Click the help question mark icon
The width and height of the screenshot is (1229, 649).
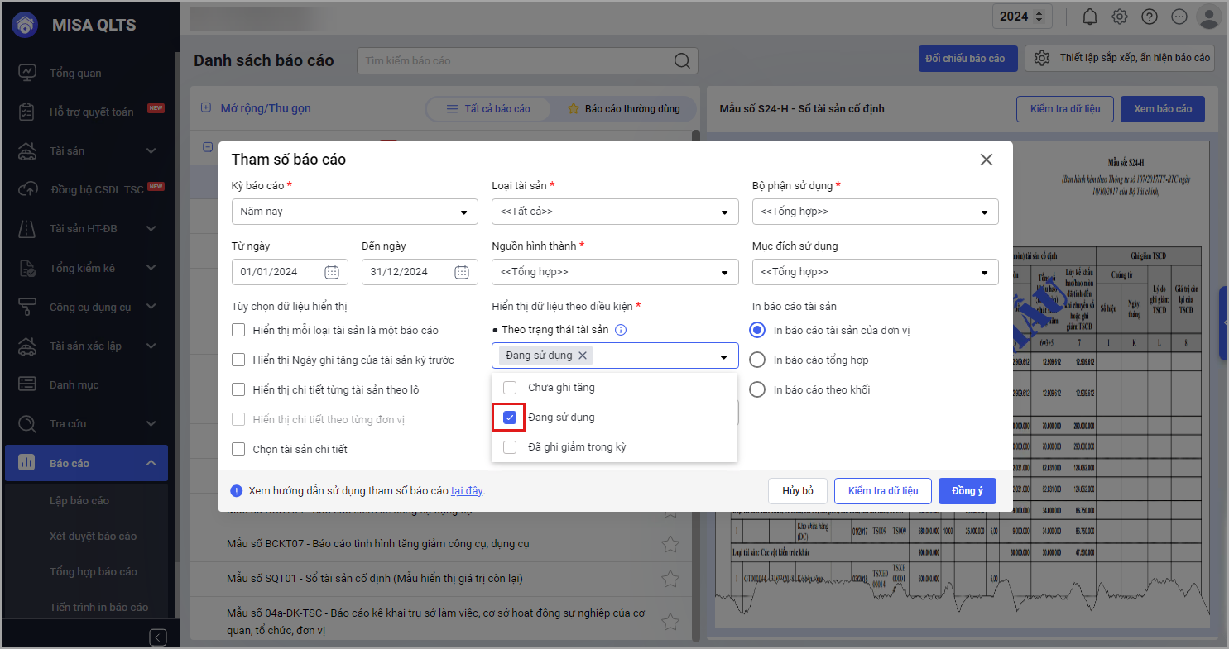click(x=1150, y=17)
